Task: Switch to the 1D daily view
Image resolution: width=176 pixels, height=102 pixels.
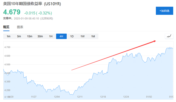Action: [x=72, y=36]
